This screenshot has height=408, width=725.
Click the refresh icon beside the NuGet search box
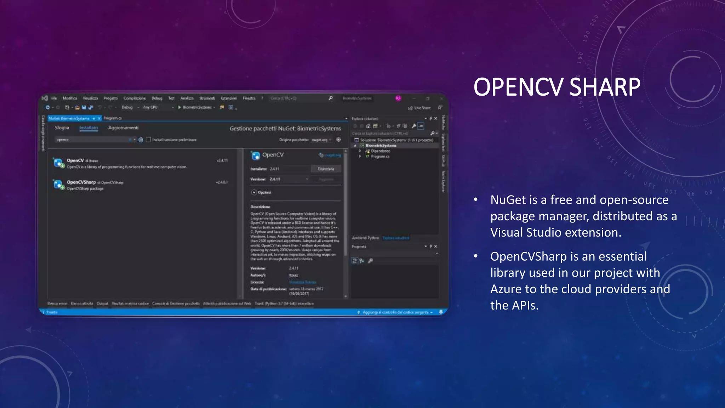(x=141, y=140)
